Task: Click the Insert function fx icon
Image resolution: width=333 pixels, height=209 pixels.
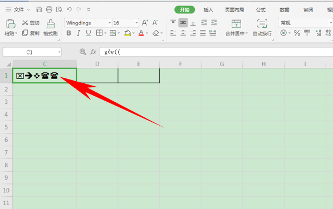Action: click(93, 52)
